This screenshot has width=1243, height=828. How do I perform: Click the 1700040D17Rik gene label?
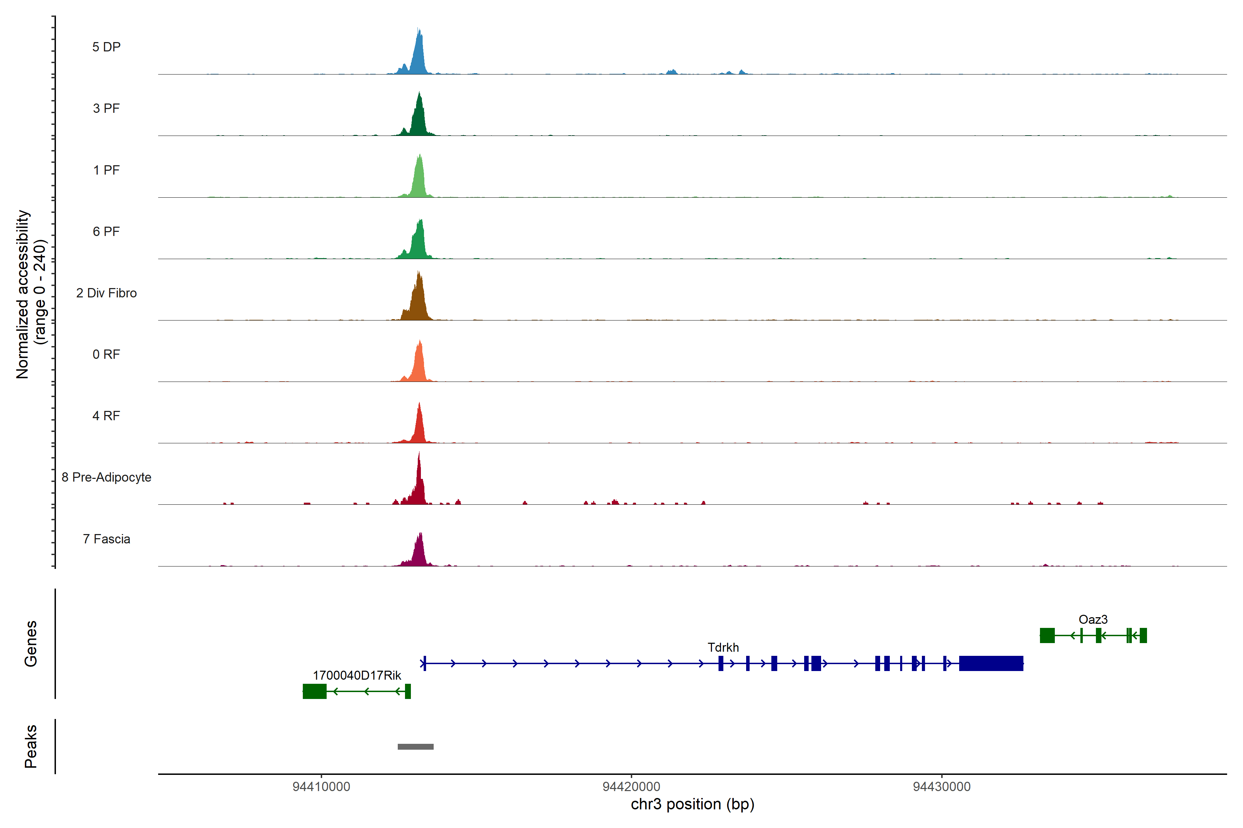coord(357,676)
